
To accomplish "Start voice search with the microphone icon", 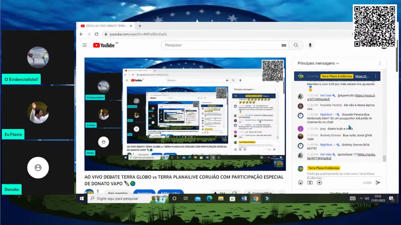I will (310, 45).
